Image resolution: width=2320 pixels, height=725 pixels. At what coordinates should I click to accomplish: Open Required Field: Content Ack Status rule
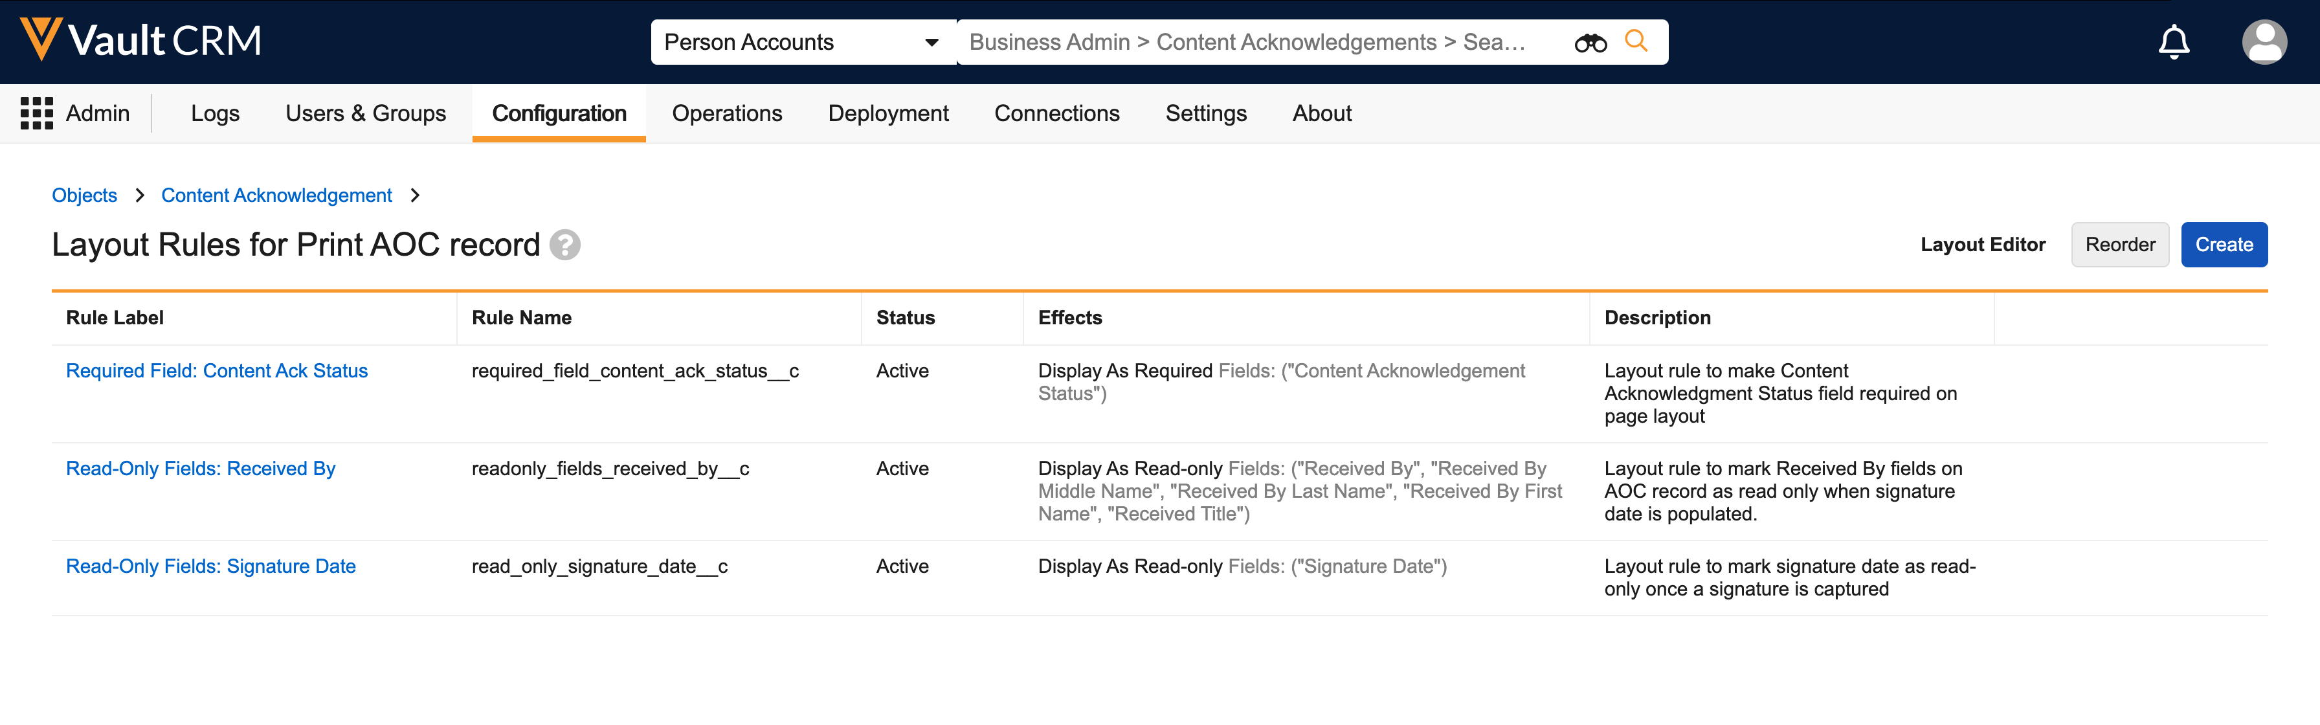click(217, 371)
